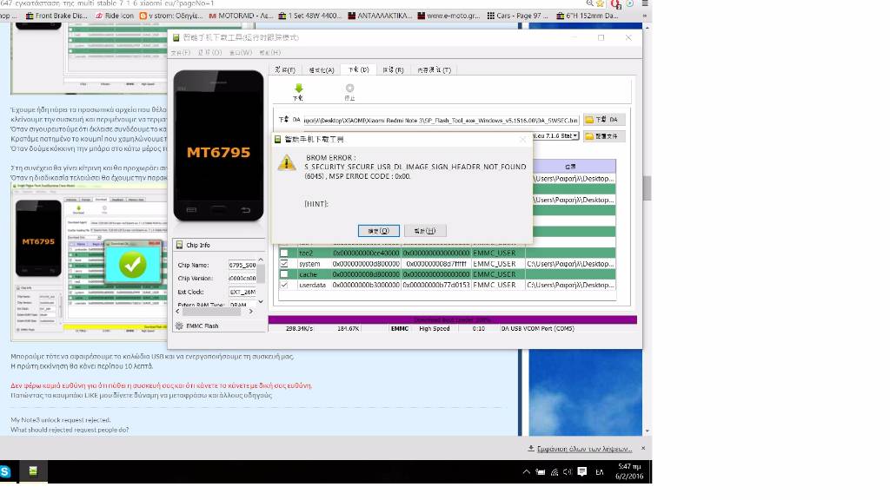Open Skype from the Windows taskbar

(5, 471)
